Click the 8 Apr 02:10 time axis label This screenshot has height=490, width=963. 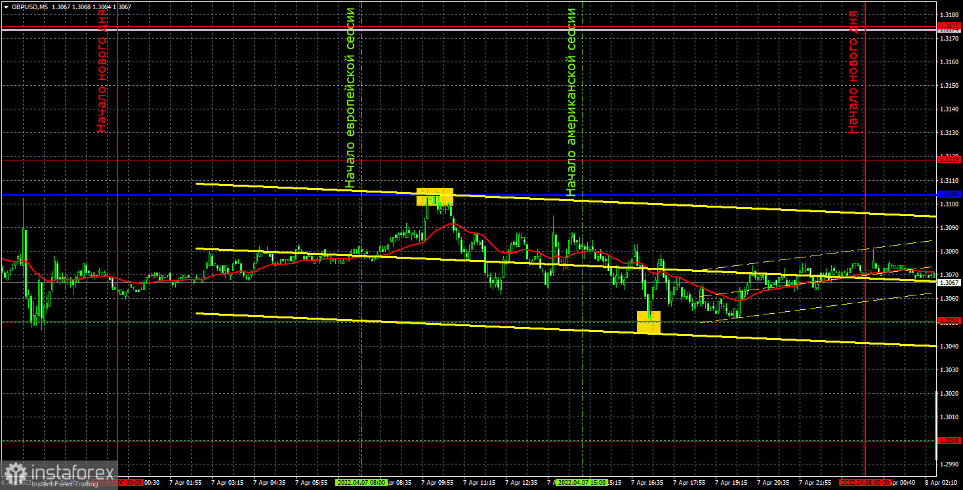[x=941, y=483]
